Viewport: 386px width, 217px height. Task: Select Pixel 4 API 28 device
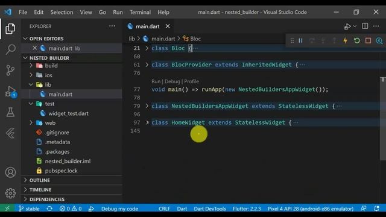click(x=311, y=209)
